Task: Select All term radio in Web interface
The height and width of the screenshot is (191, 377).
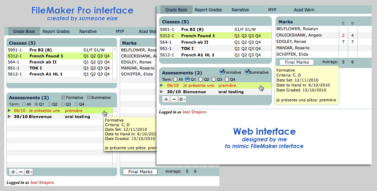Action: click(x=175, y=79)
